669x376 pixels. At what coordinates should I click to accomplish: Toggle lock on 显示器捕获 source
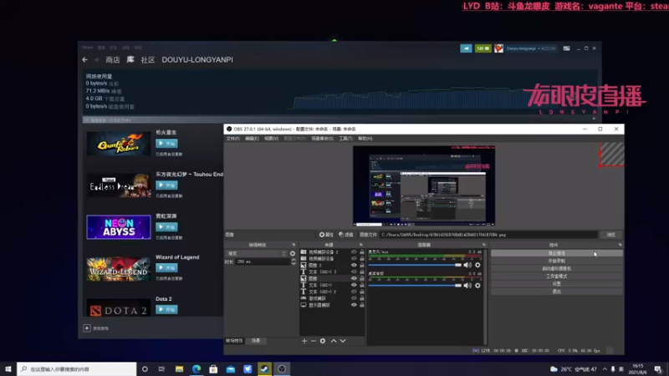click(362, 305)
